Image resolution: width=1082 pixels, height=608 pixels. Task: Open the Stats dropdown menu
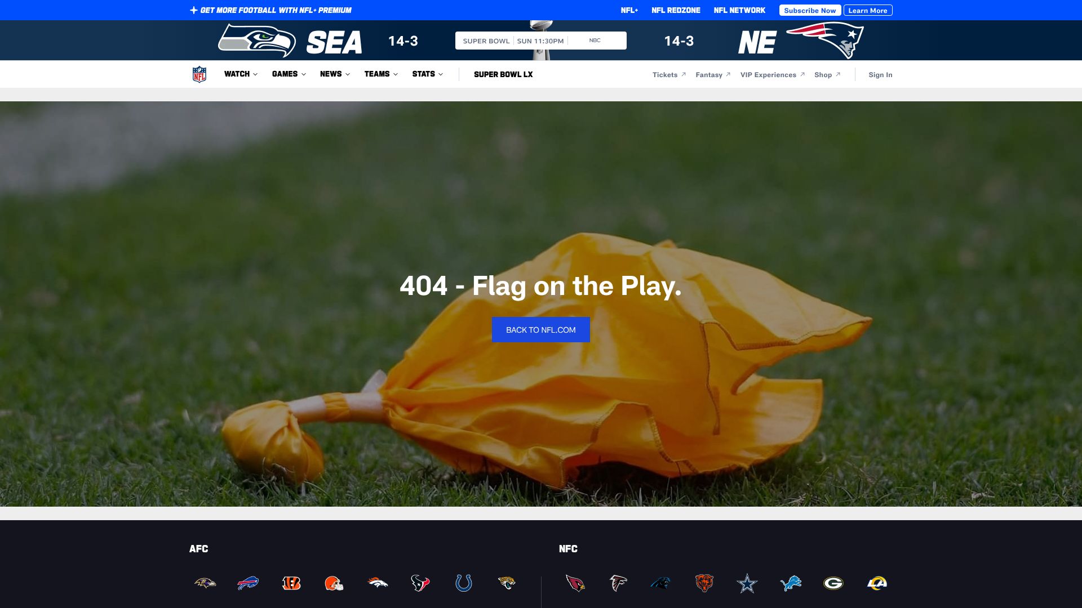[x=427, y=74]
